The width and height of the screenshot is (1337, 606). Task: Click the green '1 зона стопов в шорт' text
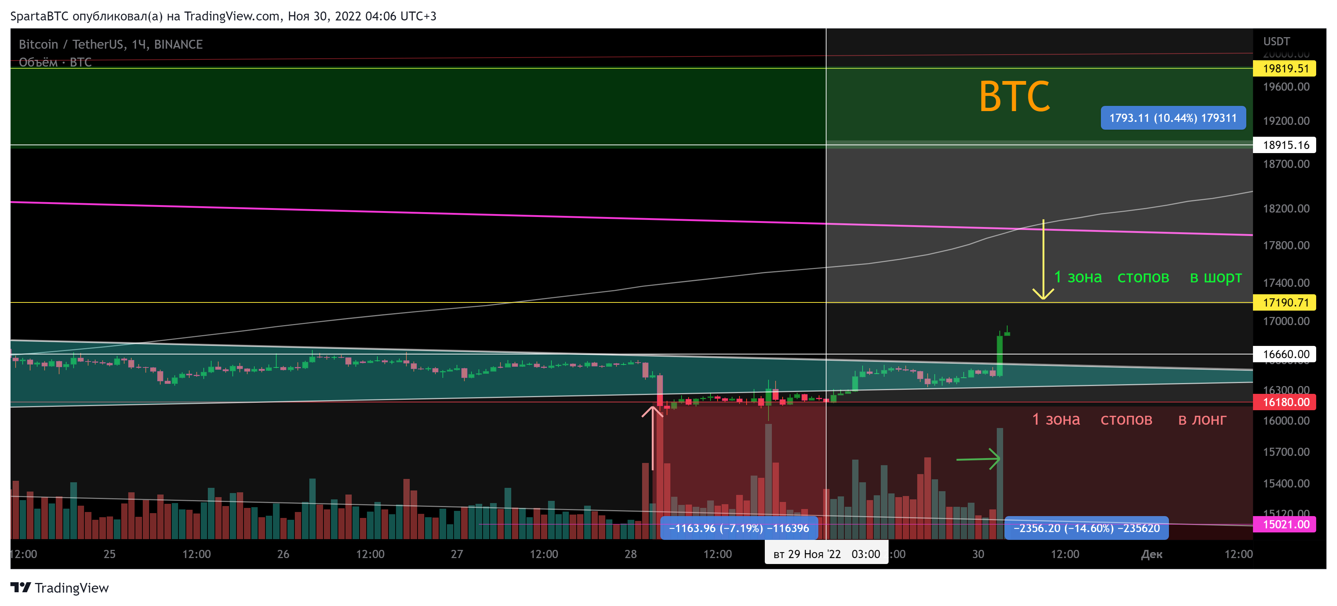click(x=1147, y=277)
